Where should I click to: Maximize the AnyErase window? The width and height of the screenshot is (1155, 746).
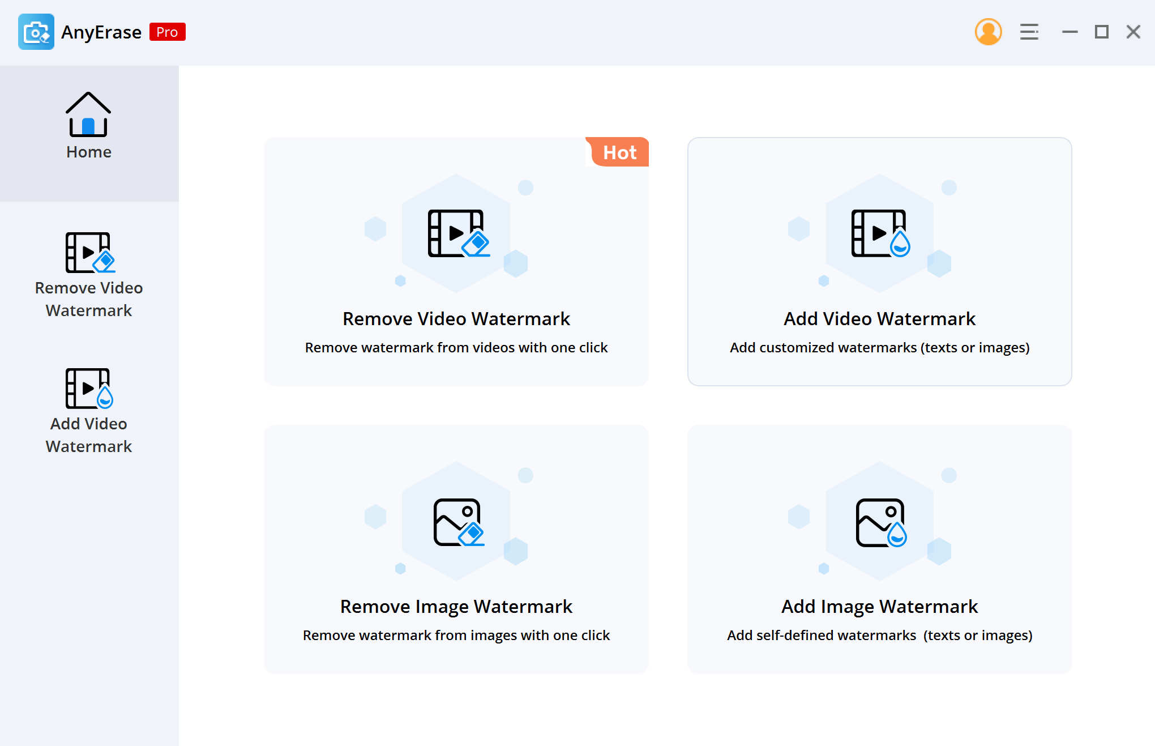point(1101,32)
